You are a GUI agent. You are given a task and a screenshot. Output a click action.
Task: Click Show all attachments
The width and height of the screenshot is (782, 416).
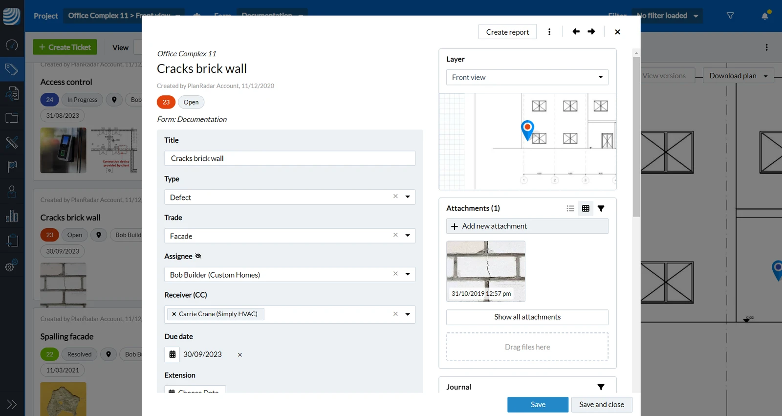tap(527, 317)
